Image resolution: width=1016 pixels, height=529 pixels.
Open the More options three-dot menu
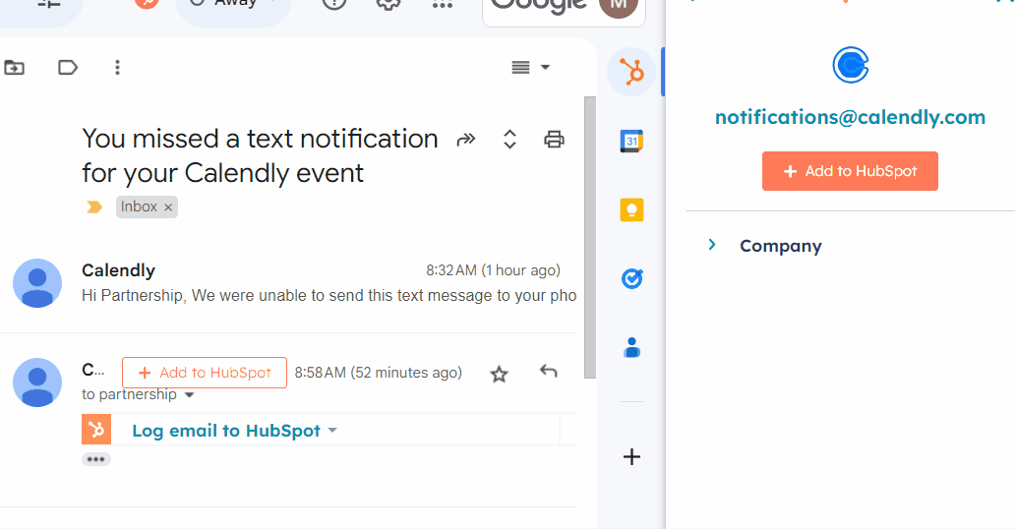(117, 67)
